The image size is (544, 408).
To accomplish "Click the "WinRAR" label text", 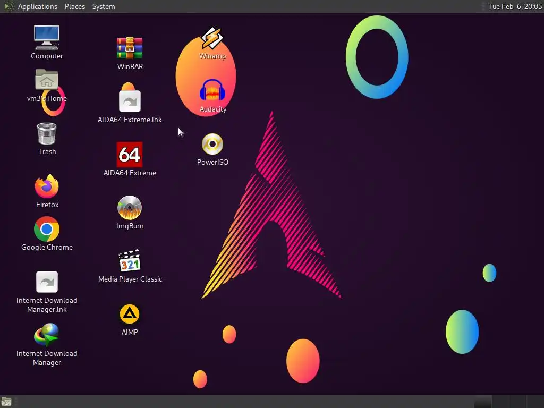I will (x=130, y=66).
